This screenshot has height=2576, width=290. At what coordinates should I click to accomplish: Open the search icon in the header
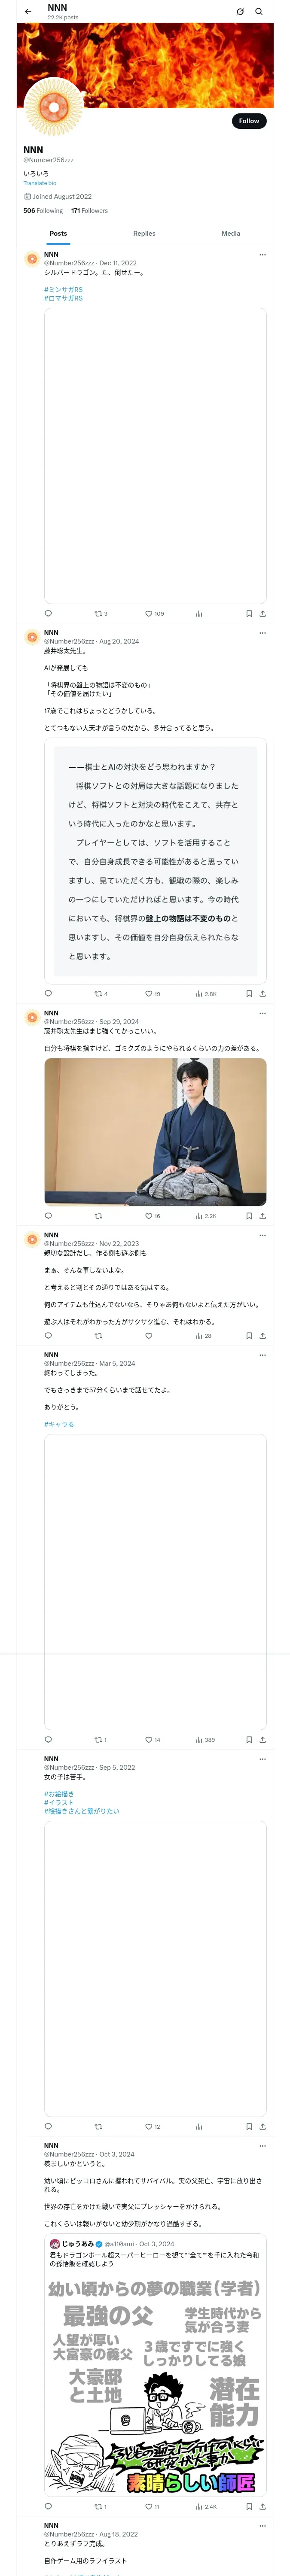pyautogui.click(x=259, y=12)
